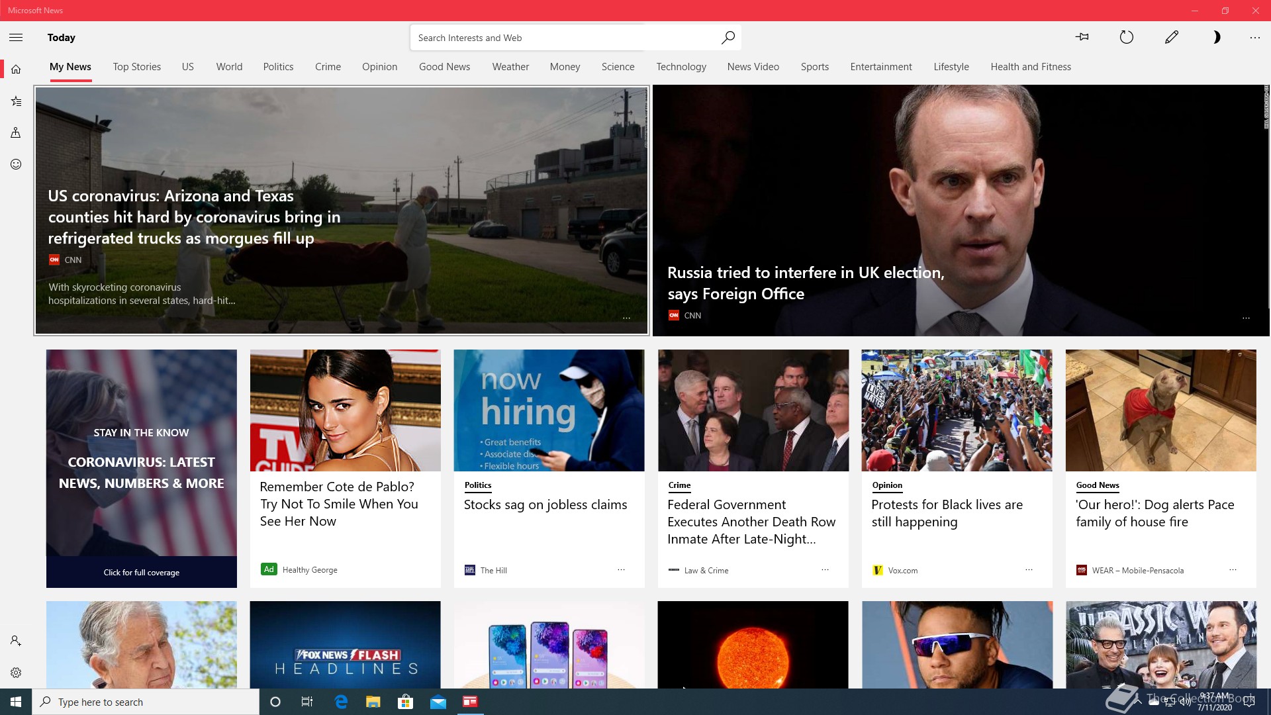The image size is (1271, 715).
Task: Switch to the Top Stories tab
Action: [137, 67]
